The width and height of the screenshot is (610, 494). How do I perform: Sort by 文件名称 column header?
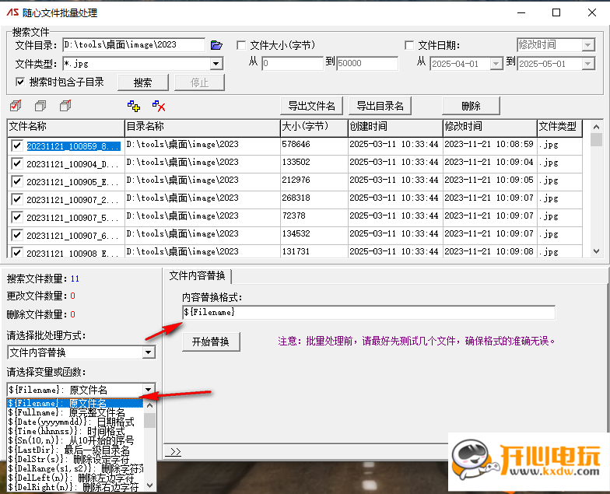[65, 127]
